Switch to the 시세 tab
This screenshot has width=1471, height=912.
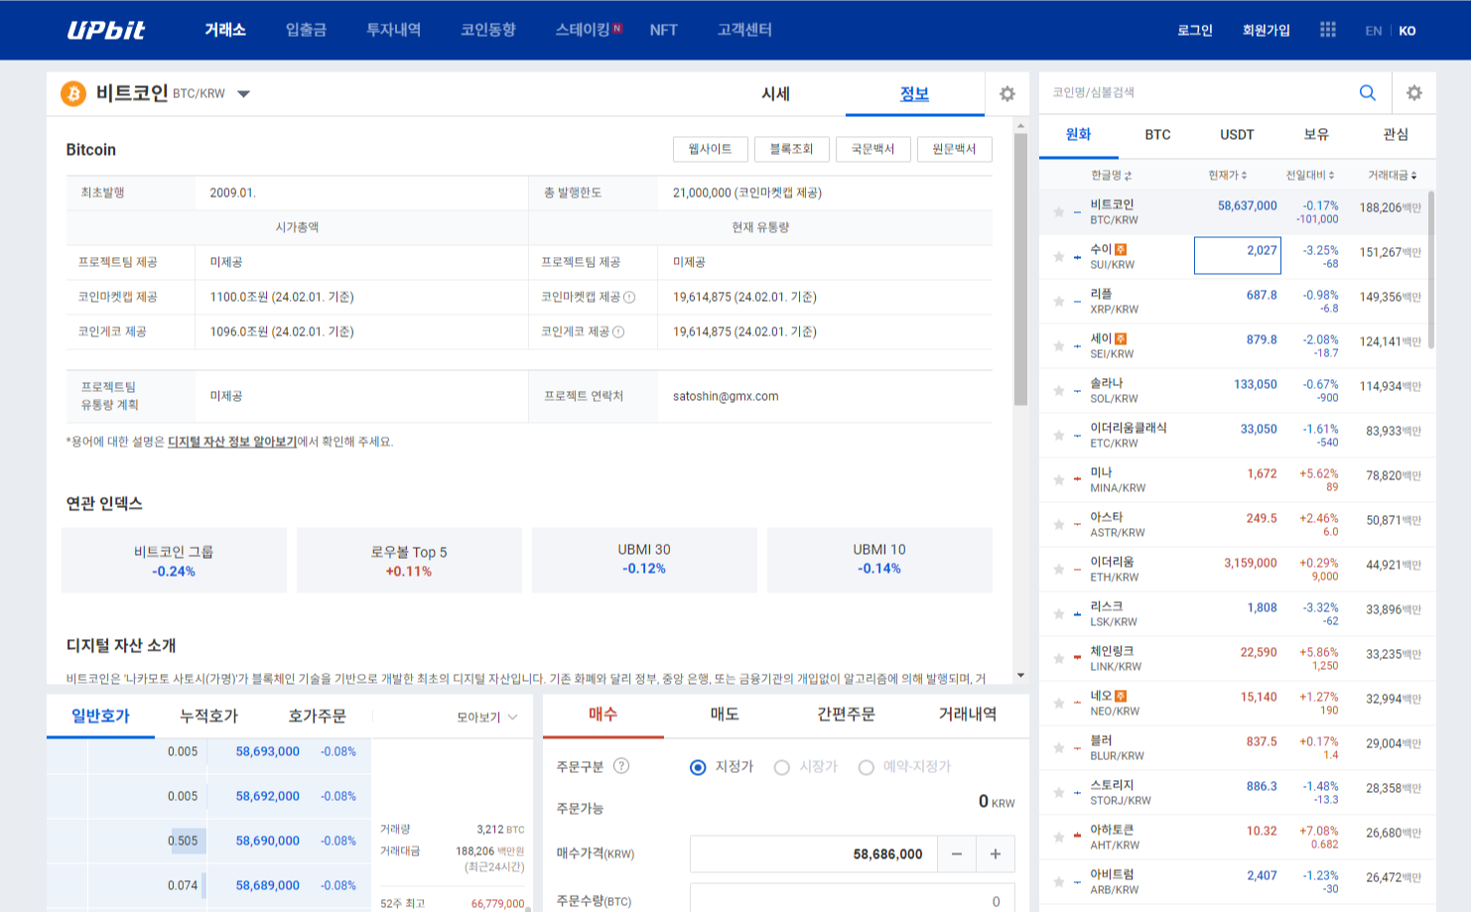tap(775, 94)
